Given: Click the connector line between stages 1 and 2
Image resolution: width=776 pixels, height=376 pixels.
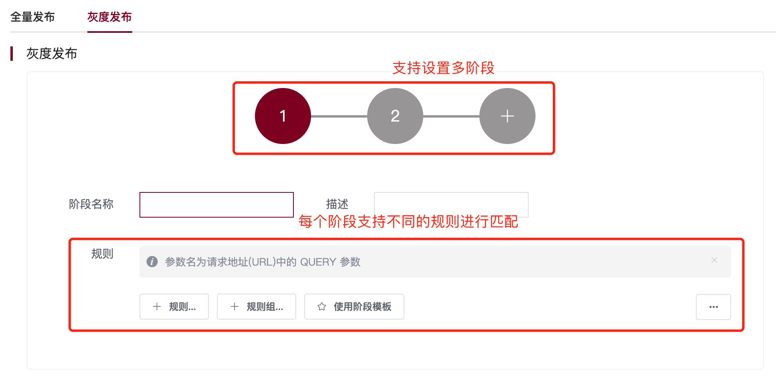Looking at the screenshot, I should tap(339, 116).
